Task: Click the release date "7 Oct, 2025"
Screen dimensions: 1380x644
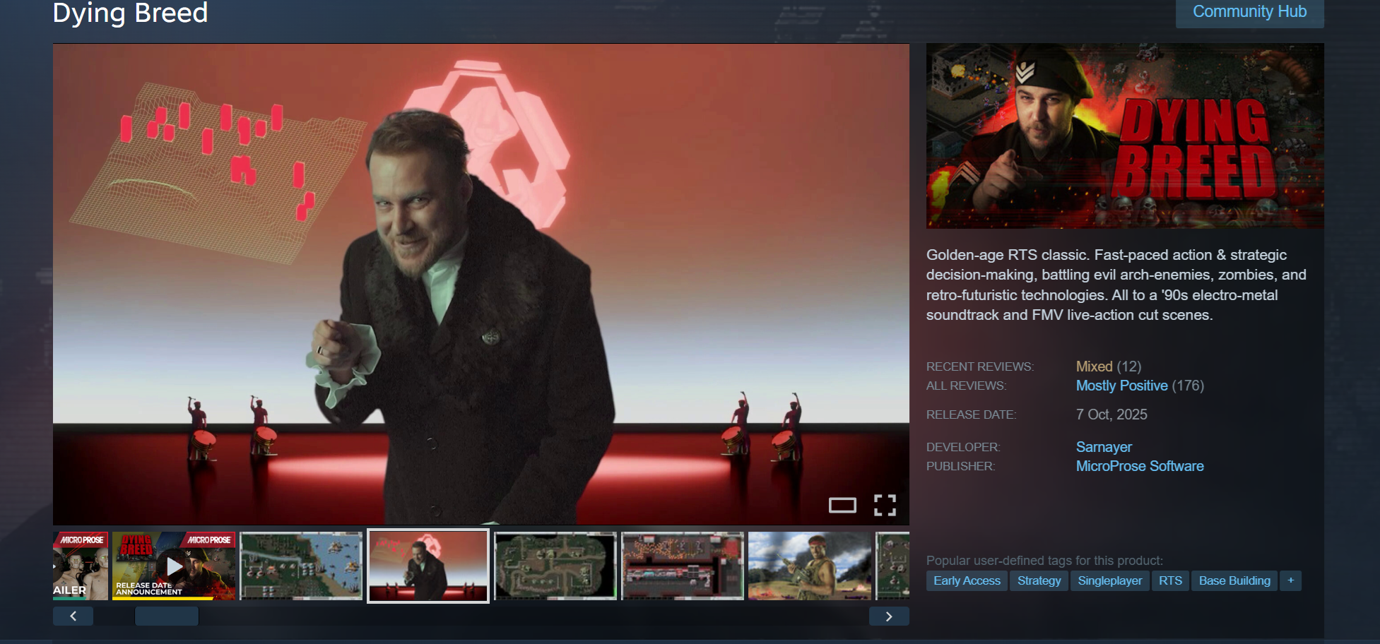Action: pyautogui.click(x=1111, y=415)
